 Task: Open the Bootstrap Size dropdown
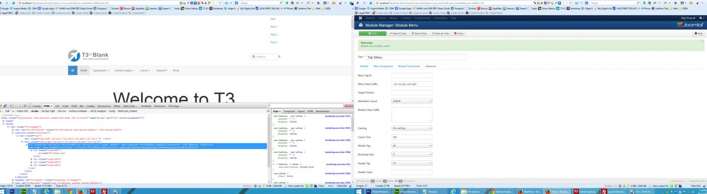pos(412,154)
